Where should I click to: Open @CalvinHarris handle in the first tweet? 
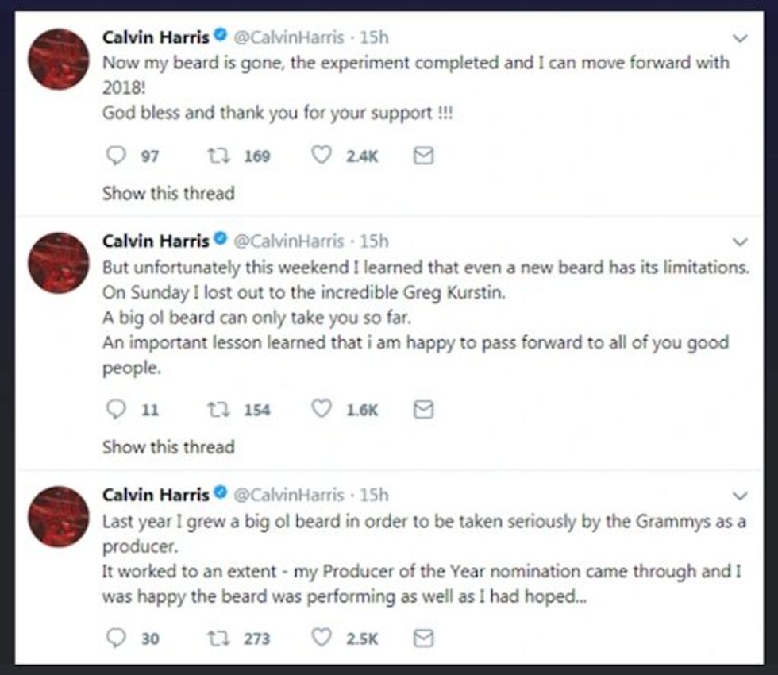289,37
